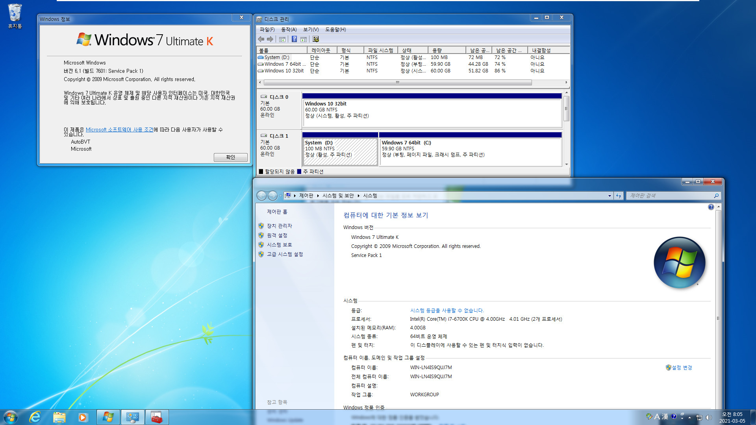Select System (D:) volume row
Screen dimensions: 756x425
click(413, 57)
